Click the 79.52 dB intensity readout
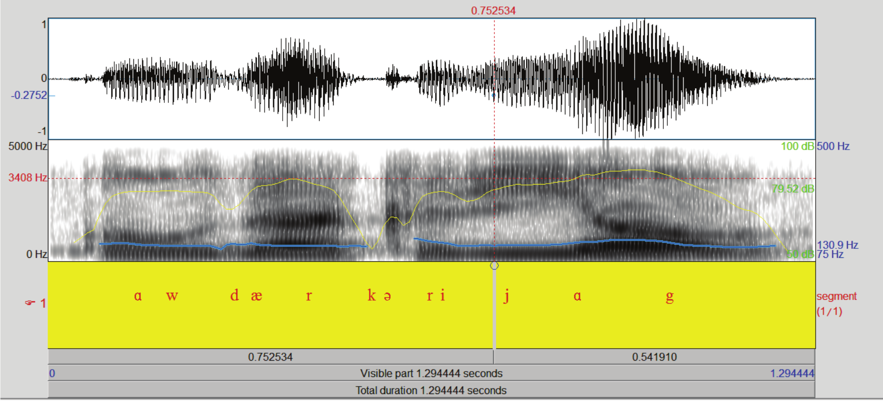 [793, 189]
